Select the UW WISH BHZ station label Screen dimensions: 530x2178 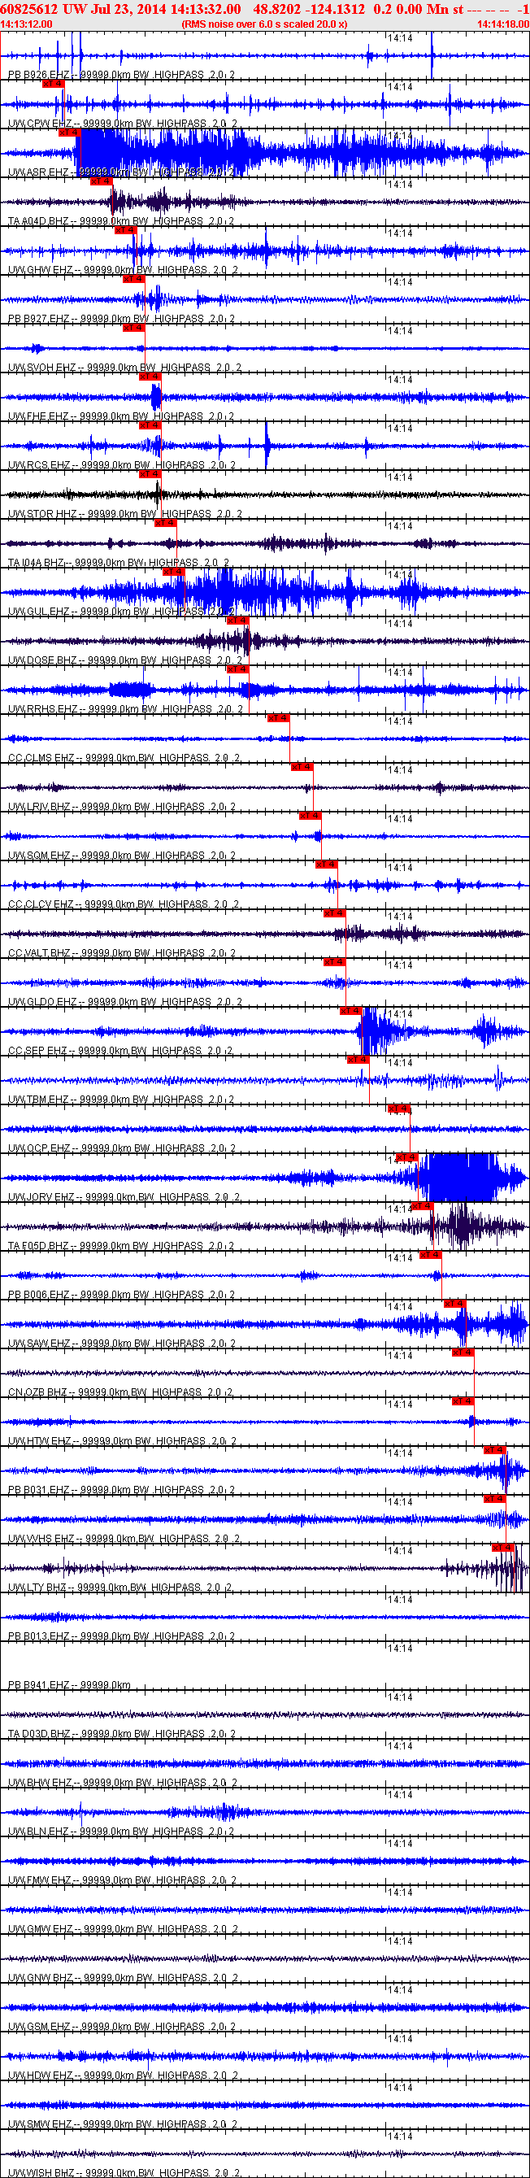point(124,2173)
